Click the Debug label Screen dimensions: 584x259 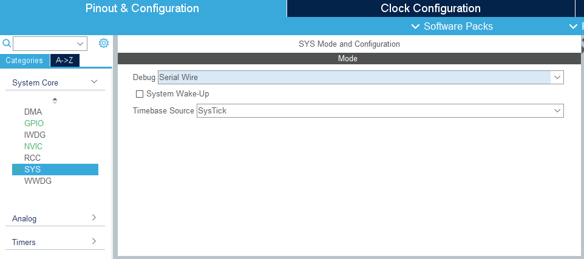click(x=144, y=78)
